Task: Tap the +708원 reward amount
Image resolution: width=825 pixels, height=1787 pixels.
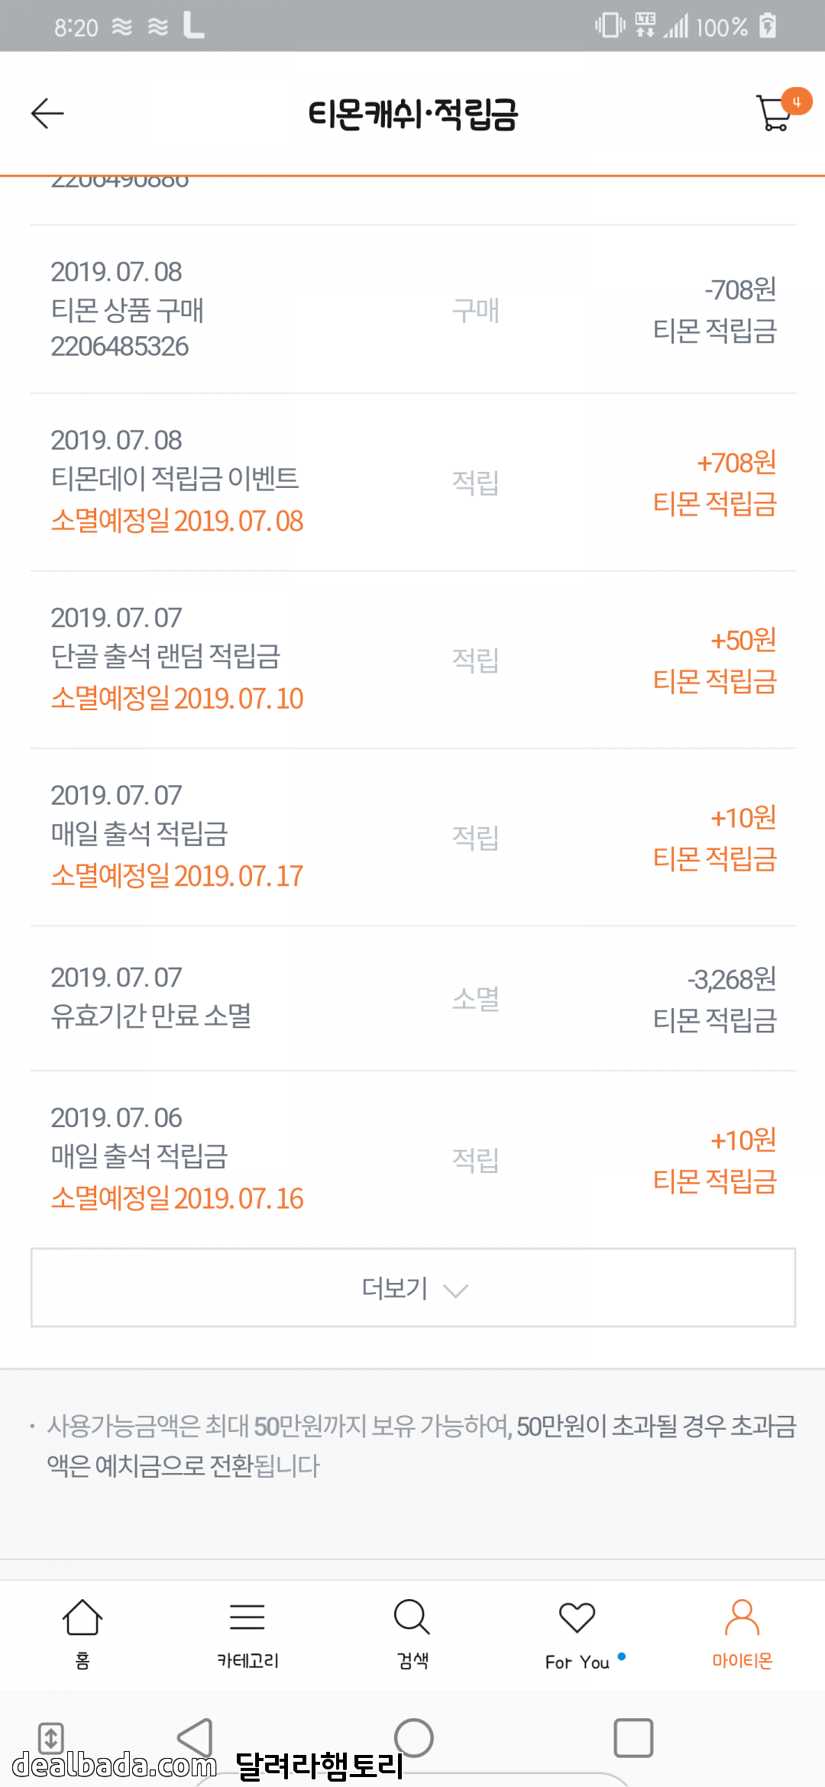Action: coord(736,463)
